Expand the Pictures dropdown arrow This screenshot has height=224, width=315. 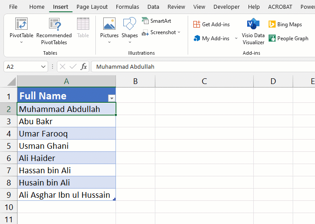coord(109,42)
